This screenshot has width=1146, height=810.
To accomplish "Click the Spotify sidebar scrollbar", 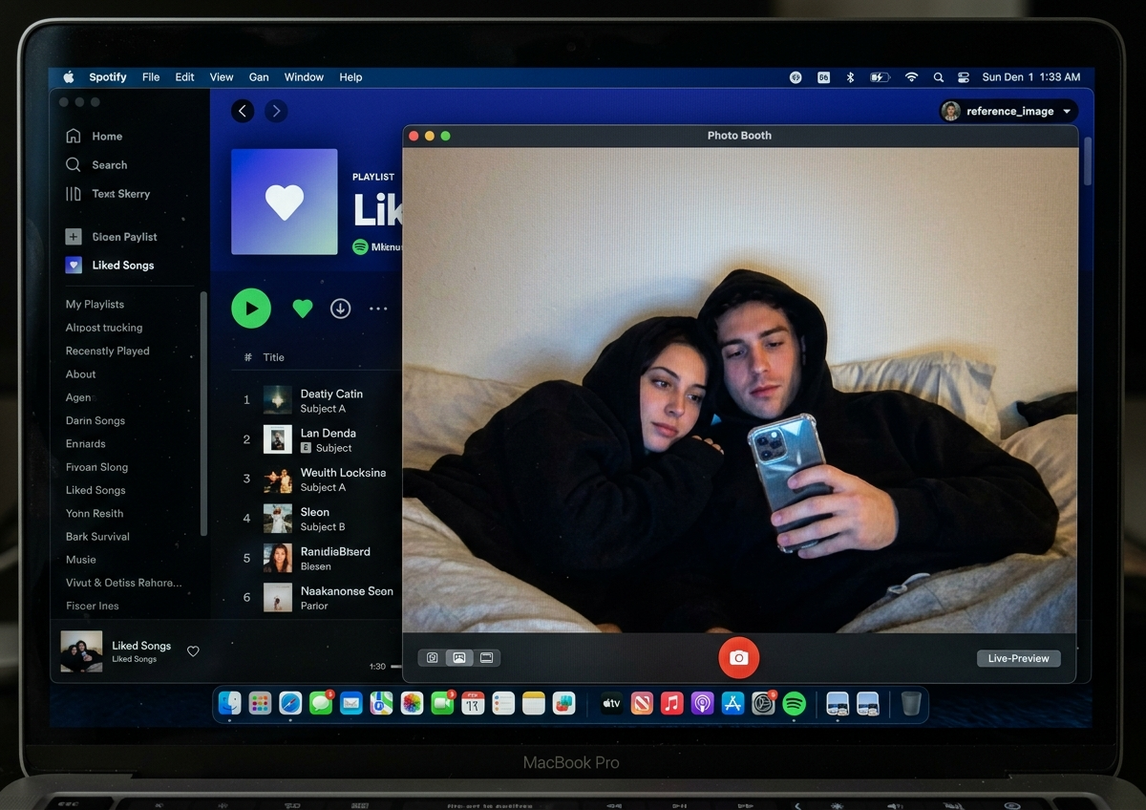I will click(x=203, y=414).
